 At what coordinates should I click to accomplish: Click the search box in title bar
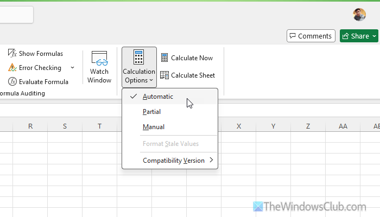click(x=16, y=15)
